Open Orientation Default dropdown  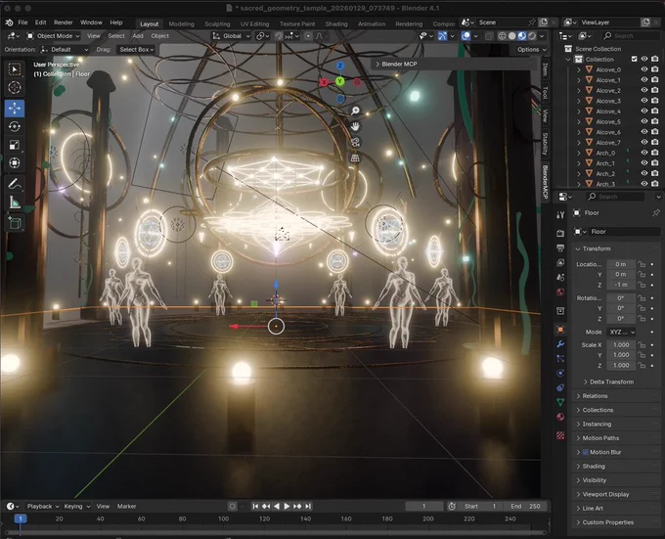pyautogui.click(x=65, y=50)
